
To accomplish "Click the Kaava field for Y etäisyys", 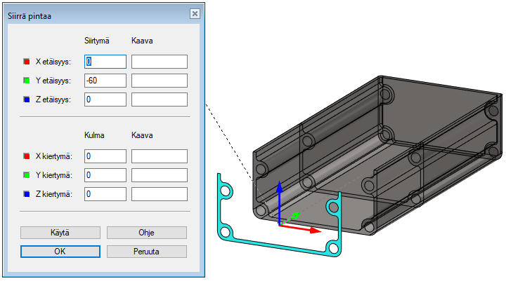I will (159, 81).
